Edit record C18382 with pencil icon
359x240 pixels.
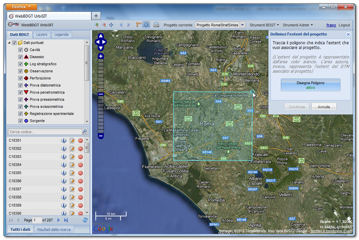click(x=72, y=149)
